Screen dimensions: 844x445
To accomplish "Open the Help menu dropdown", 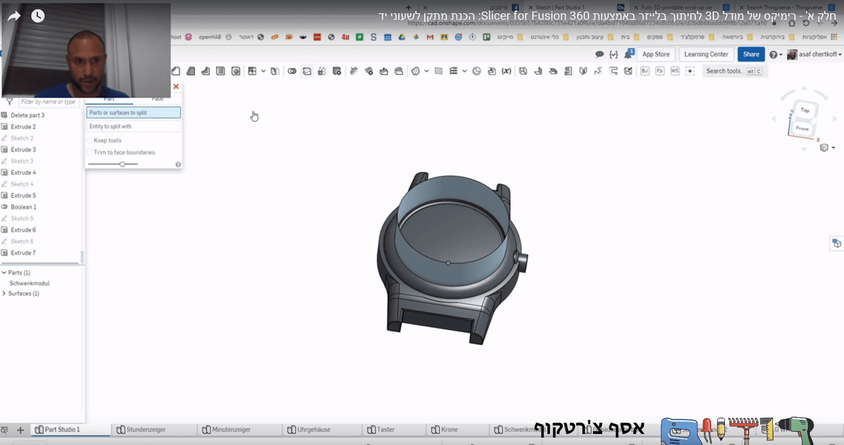I will [776, 55].
